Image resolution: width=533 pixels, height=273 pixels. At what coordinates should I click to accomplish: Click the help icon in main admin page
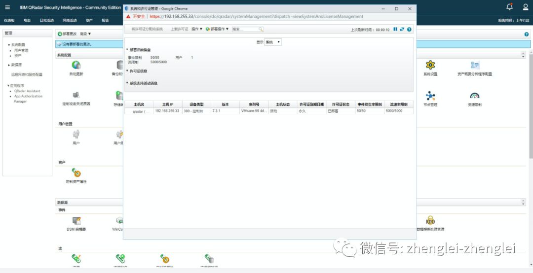527,34
